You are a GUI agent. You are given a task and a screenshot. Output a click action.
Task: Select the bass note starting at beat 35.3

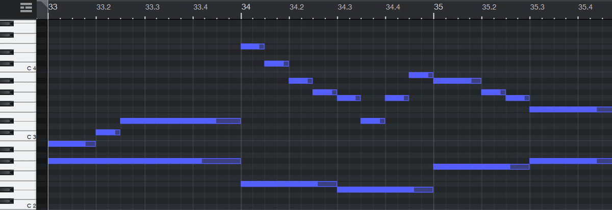(571, 161)
